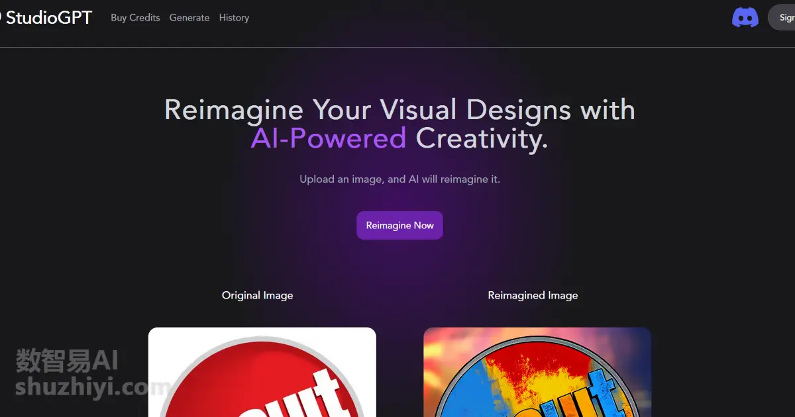
Task: Click the Upload an image subtitle text
Action: pyautogui.click(x=399, y=179)
